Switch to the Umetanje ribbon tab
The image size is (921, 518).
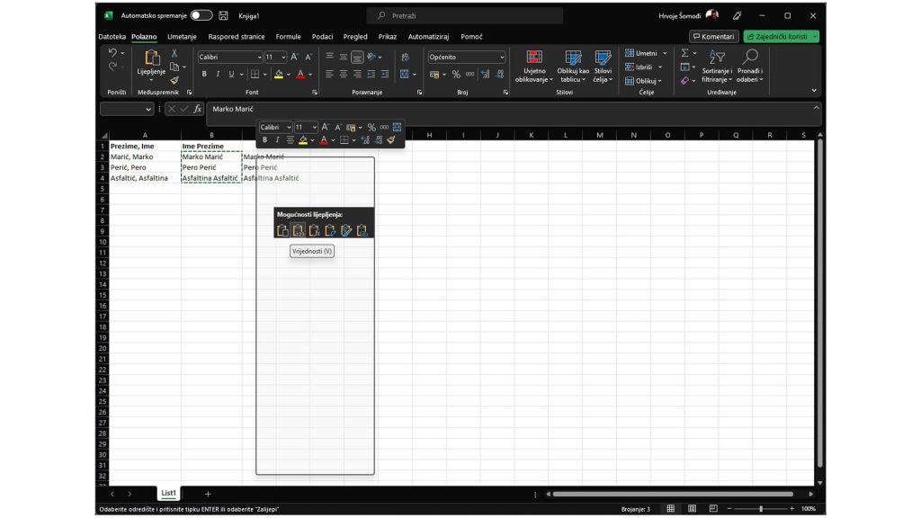(182, 37)
